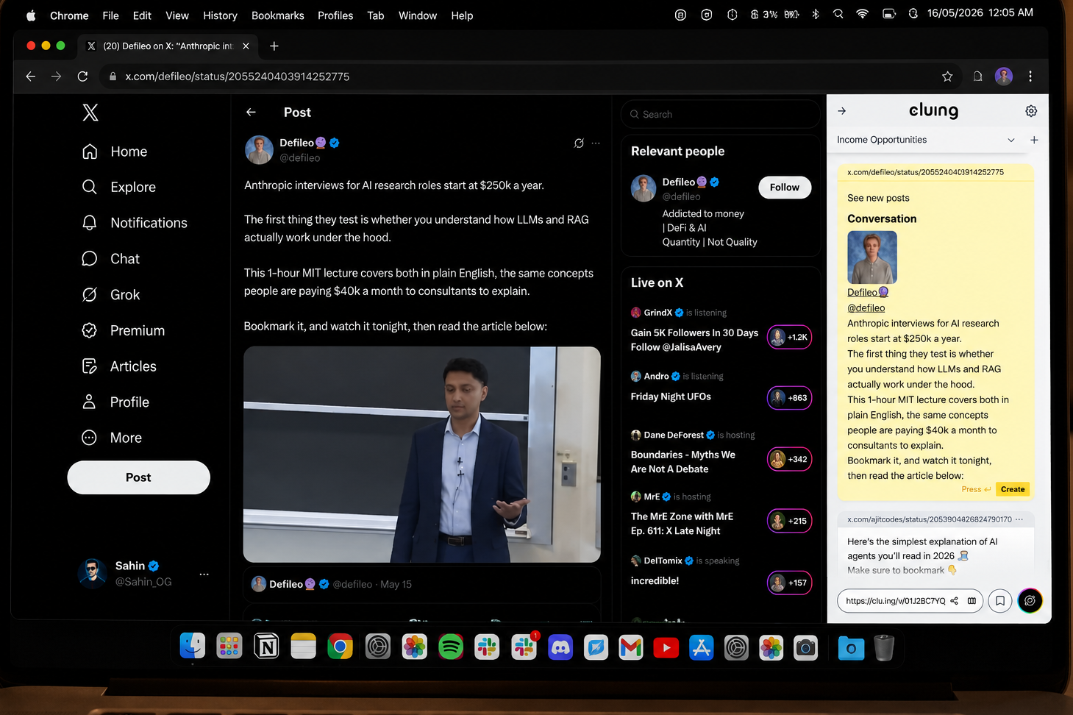Open Grok in the X sidebar
Screen dimensions: 1073x715
(x=110, y=295)
